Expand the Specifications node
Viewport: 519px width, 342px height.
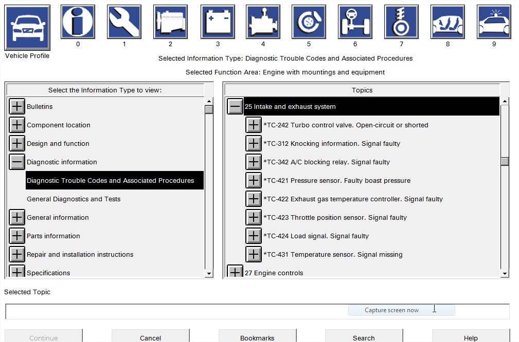pyautogui.click(x=17, y=271)
